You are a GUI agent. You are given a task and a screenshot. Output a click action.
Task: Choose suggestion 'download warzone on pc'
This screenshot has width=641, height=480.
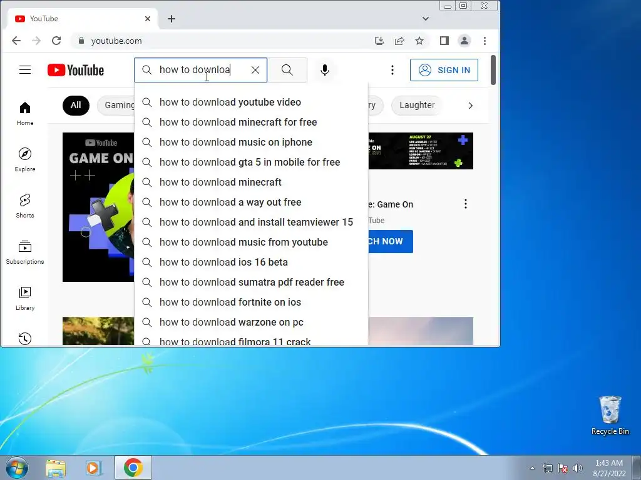pos(251,322)
